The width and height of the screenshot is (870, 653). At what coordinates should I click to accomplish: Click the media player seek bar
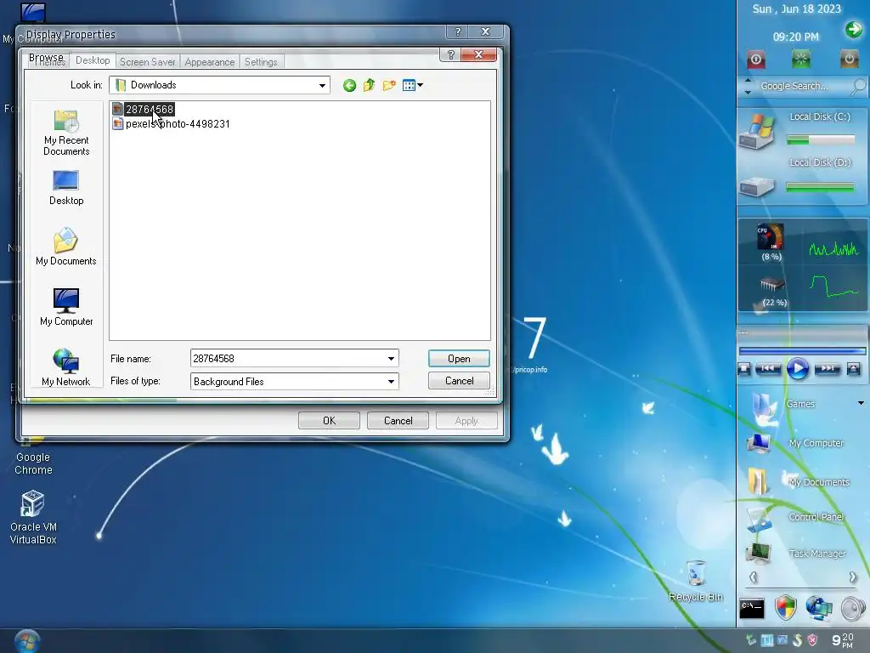pyautogui.click(x=802, y=351)
